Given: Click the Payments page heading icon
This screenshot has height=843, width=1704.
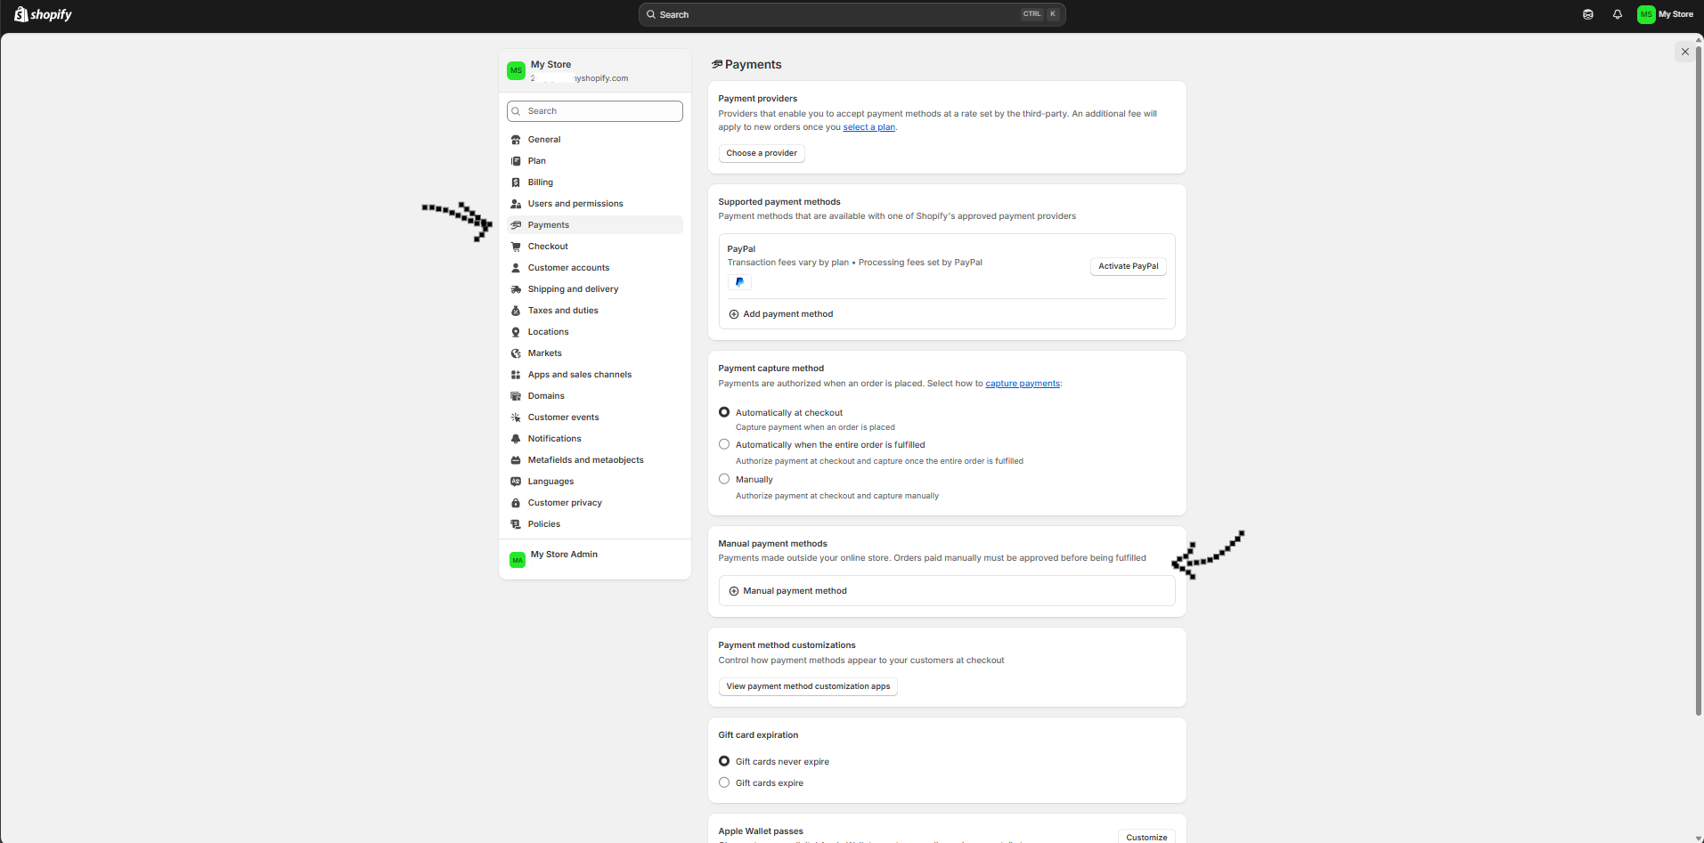Looking at the screenshot, I should pos(717,64).
